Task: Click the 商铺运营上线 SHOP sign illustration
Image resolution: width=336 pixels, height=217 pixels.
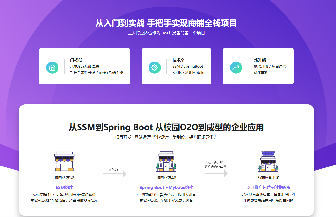Action: (268, 161)
